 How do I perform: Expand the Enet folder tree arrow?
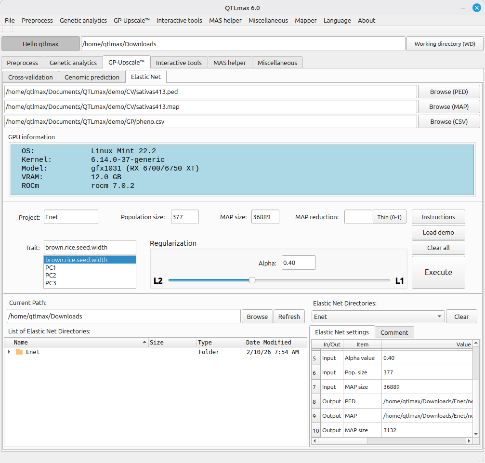9,352
